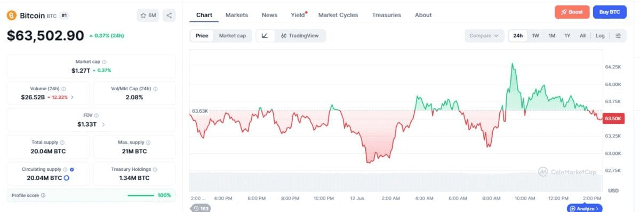Screen dimensions: 640x212
Task: Open the About tab
Action: (423, 15)
